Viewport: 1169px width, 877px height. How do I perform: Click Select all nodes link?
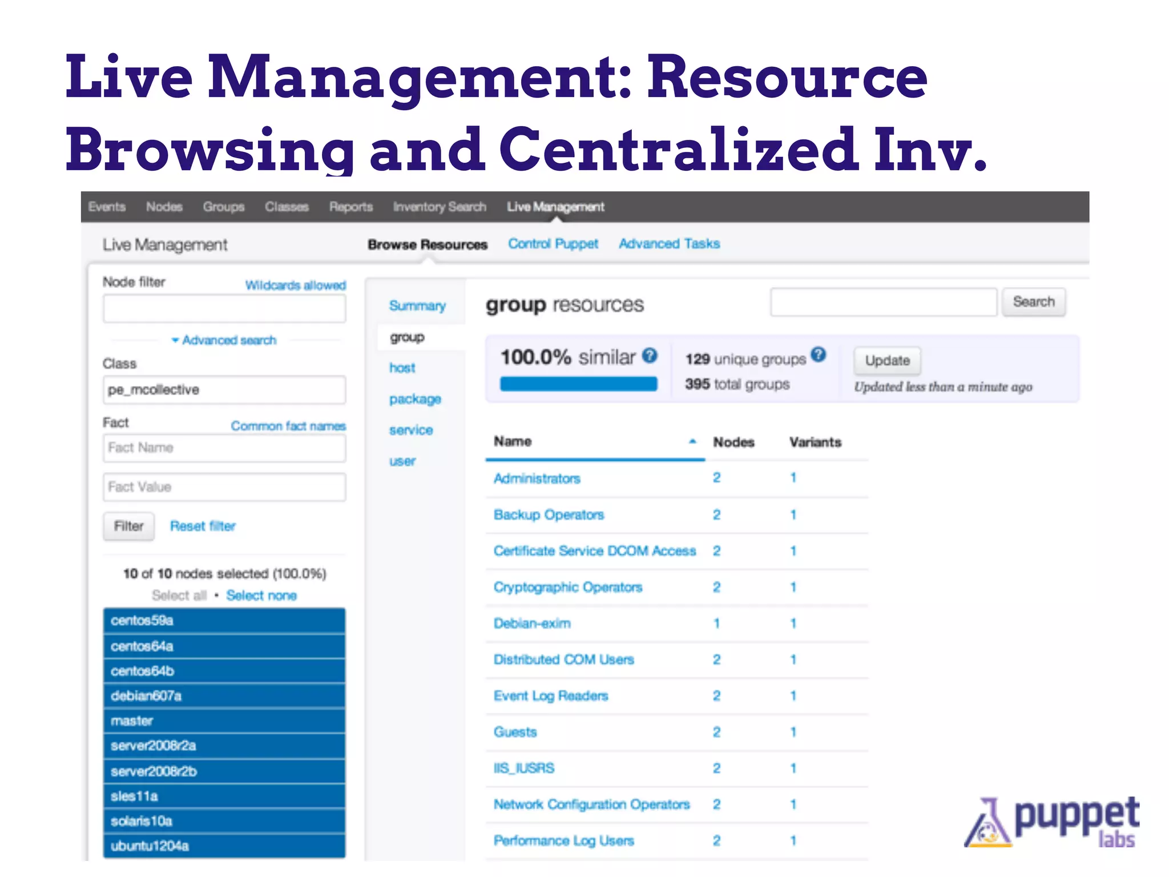(179, 596)
